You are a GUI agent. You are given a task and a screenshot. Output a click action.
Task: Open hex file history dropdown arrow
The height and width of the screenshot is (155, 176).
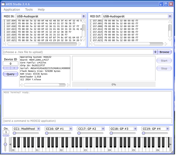click(155, 52)
